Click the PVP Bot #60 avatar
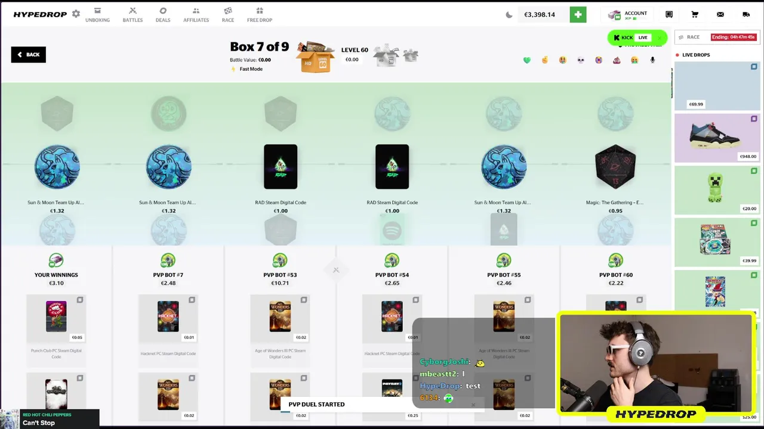 [x=615, y=260]
